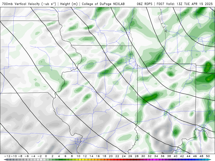Click the -12 colorbar label
This screenshot has width=215, height=161.
[x=7, y=156]
